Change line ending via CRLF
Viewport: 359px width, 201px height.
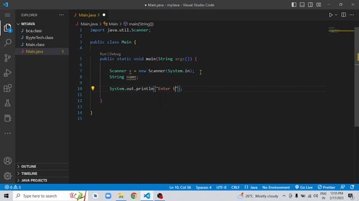(x=236, y=188)
